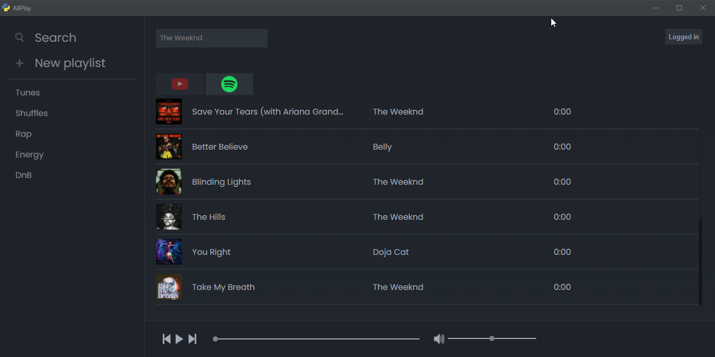Click the 0:00 duration in Better Believe row

[x=562, y=147]
